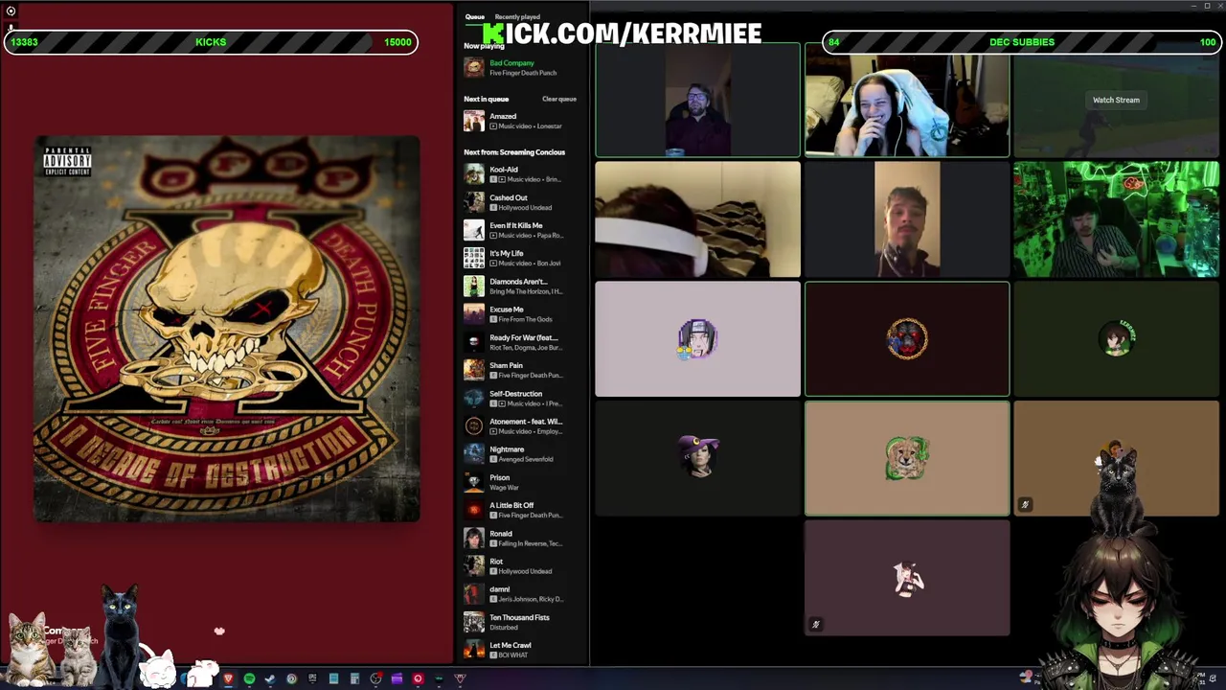The image size is (1226, 690).
Task: Open Spotify from the taskbar
Action: pos(249,678)
